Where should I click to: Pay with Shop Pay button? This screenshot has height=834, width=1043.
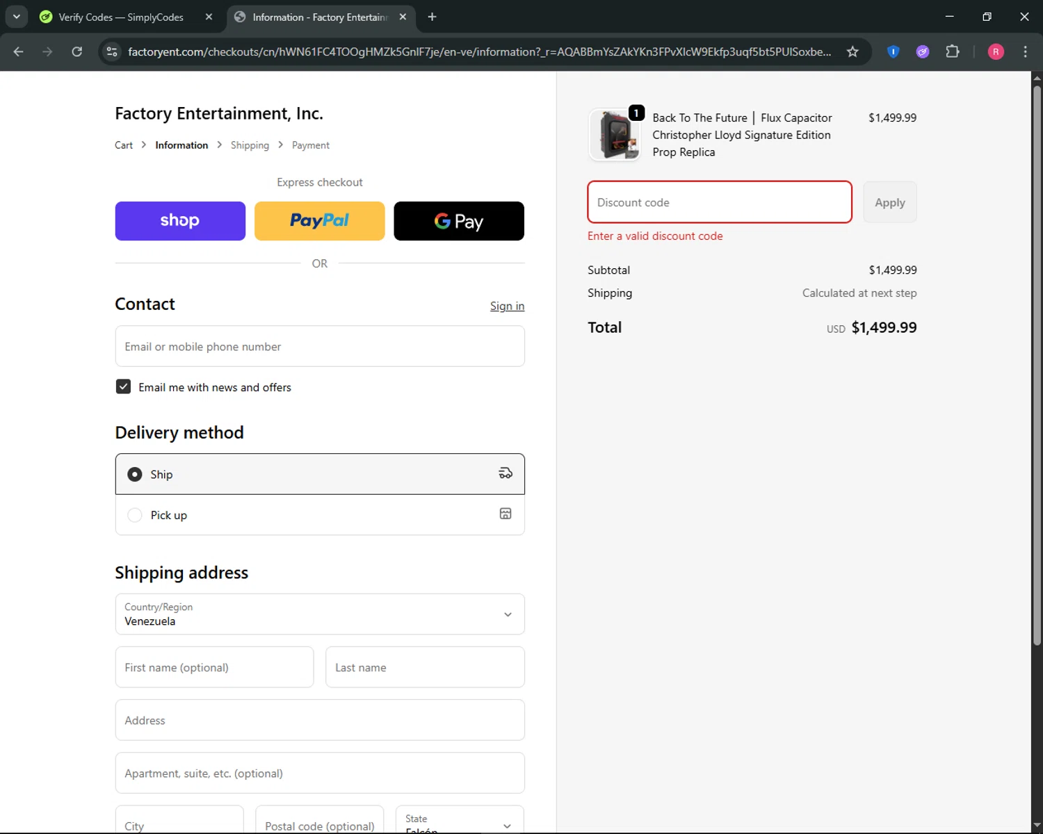point(180,221)
